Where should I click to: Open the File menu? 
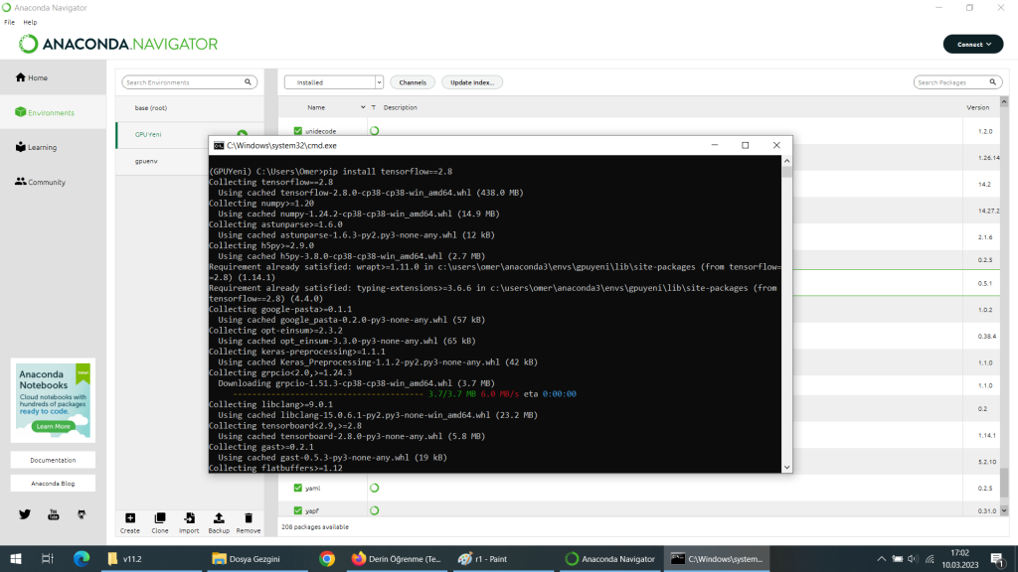point(9,22)
